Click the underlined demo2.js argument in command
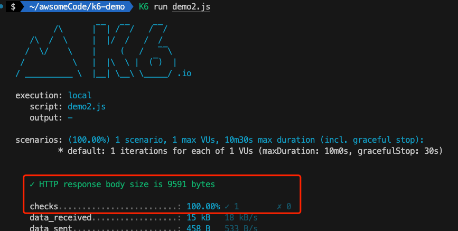458x231 pixels. tap(191, 6)
